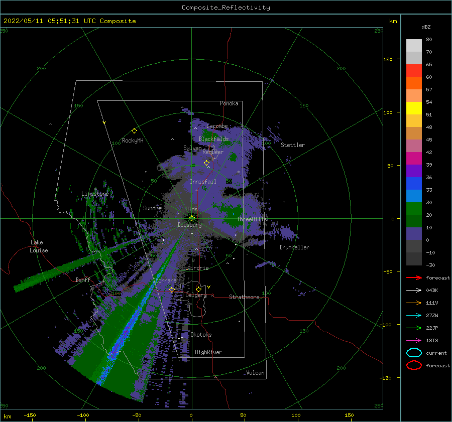Viewport: 452px width, 422px height.
Task: Select the cyan 27ZW arrow symbol
Action: pos(414,316)
